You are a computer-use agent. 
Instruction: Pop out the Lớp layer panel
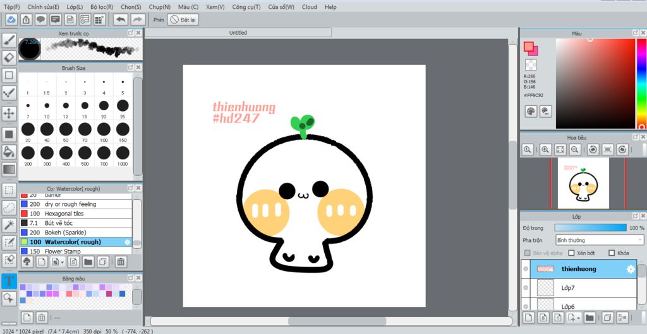(x=636, y=216)
